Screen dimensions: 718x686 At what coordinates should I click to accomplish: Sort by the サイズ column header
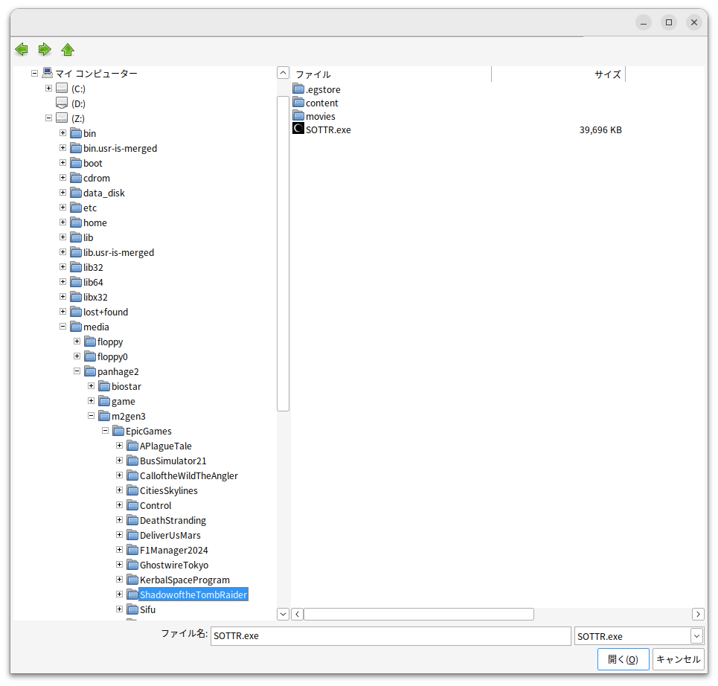click(x=559, y=74)
